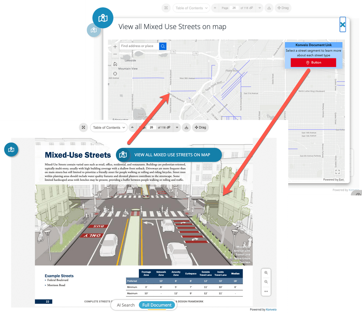Open the 'Powered by Konveio' link
The width and height of the screenshot is (362, 313).
pyautogui.click(x=271, y=309)
